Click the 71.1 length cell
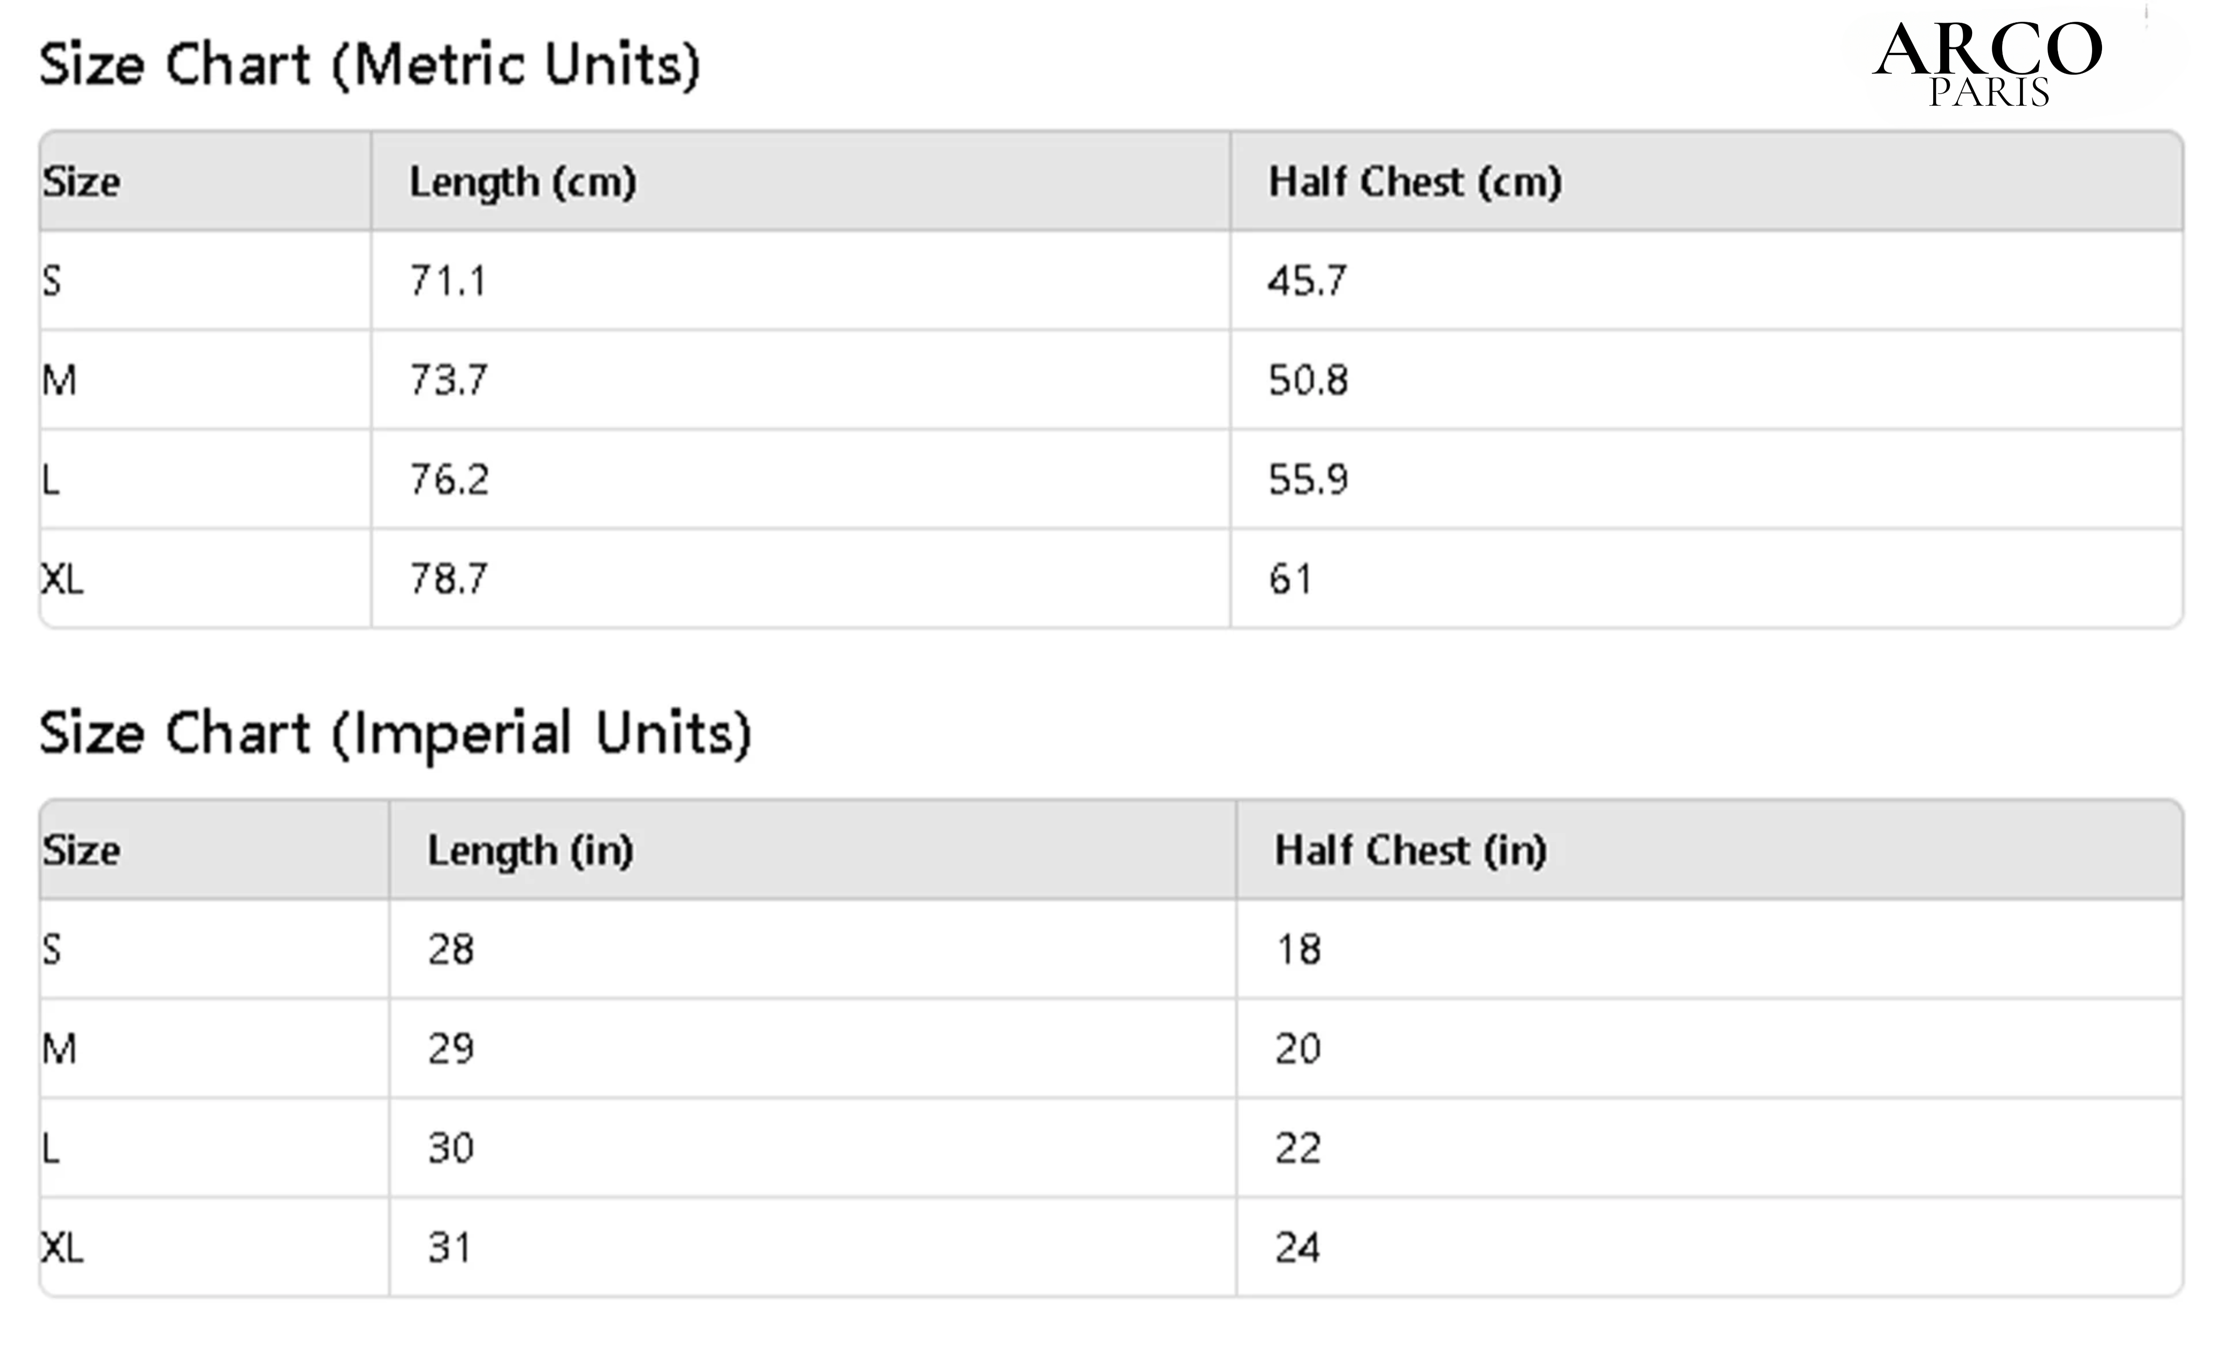 [x=448, y=281]
